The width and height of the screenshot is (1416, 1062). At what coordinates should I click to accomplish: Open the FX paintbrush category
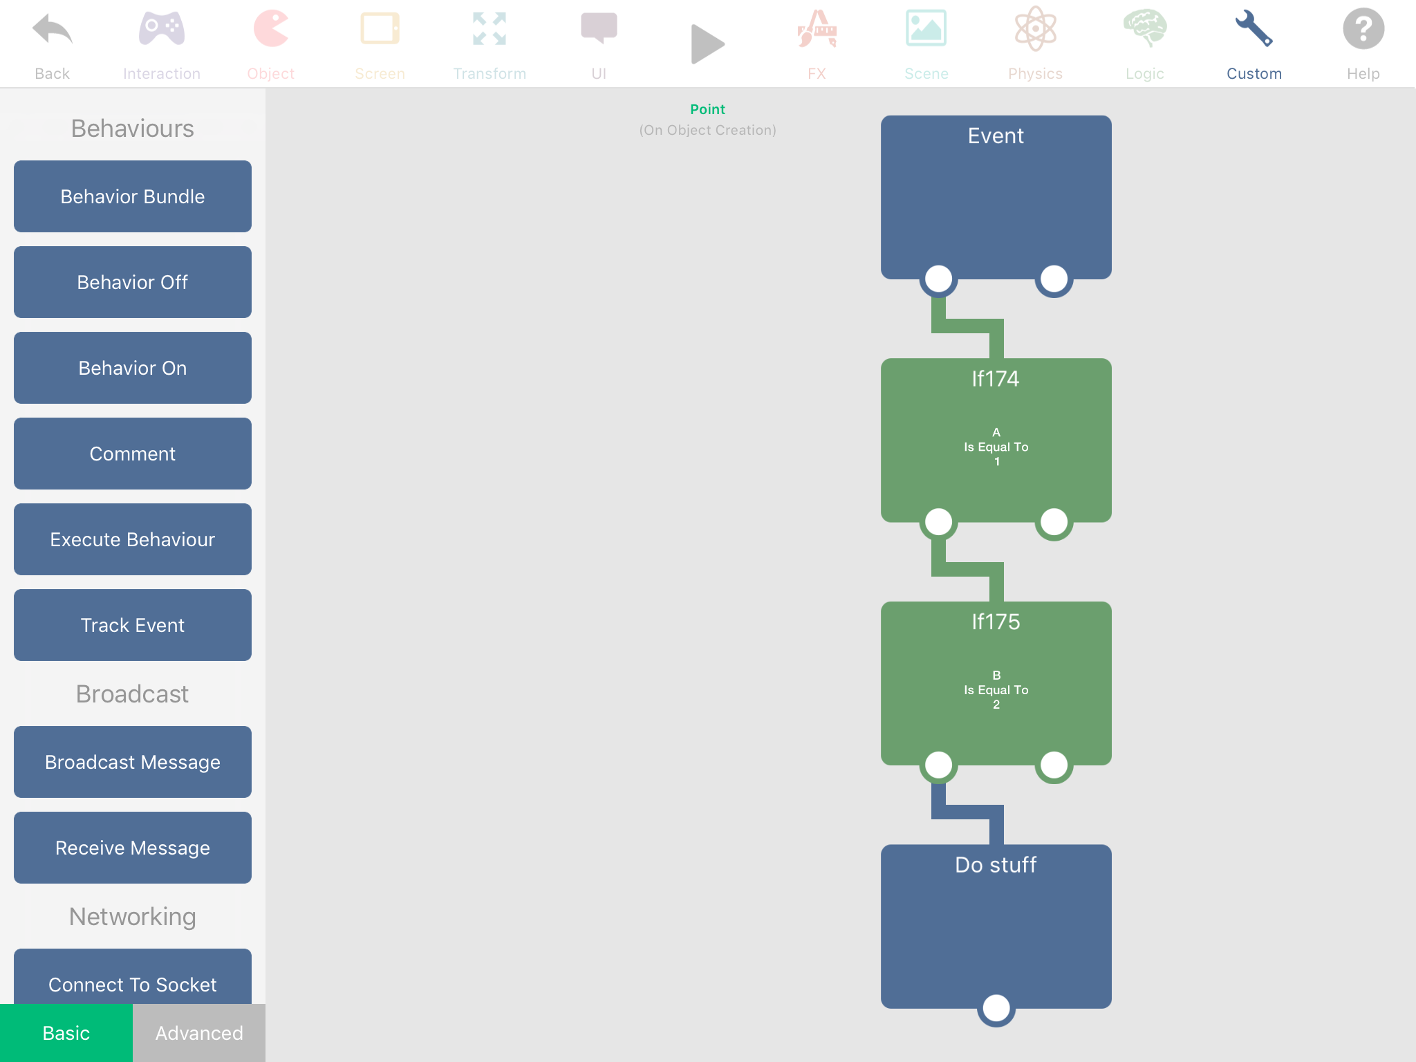[x=817, y=31]
